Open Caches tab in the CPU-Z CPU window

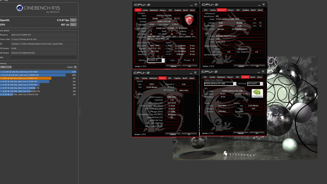coord(145,10)
